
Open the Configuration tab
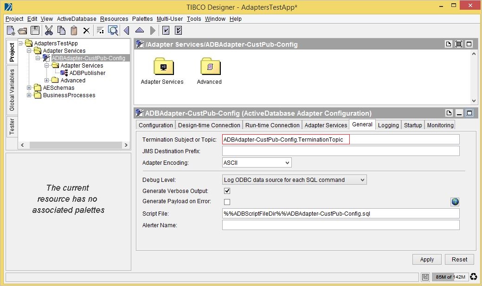point(156,125)
